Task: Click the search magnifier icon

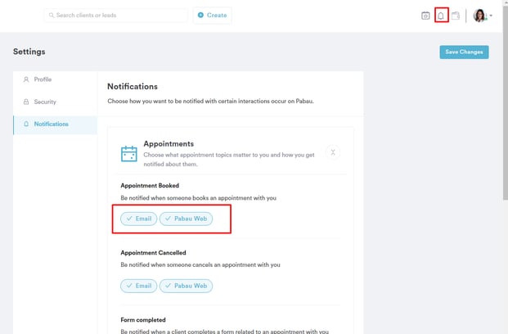Action: [51, 16]
